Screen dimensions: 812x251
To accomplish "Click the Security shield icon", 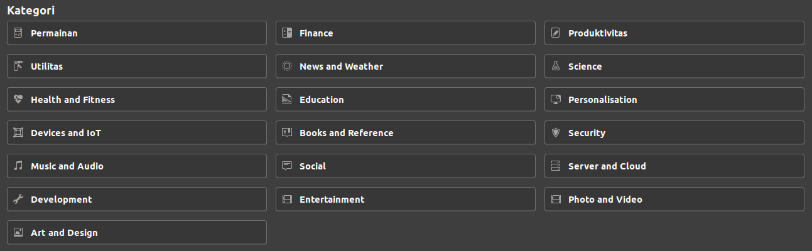I will coord(555,133).
